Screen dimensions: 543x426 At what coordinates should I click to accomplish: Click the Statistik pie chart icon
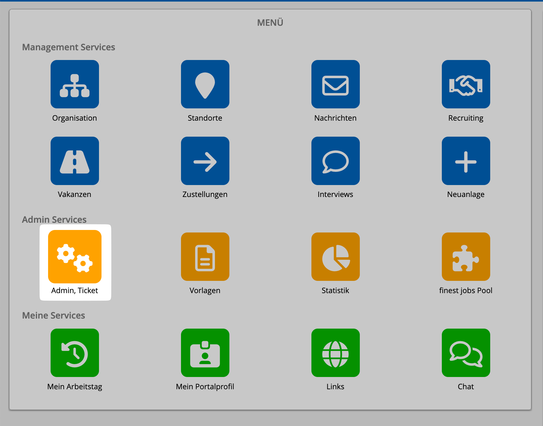(x=335, y=257)
